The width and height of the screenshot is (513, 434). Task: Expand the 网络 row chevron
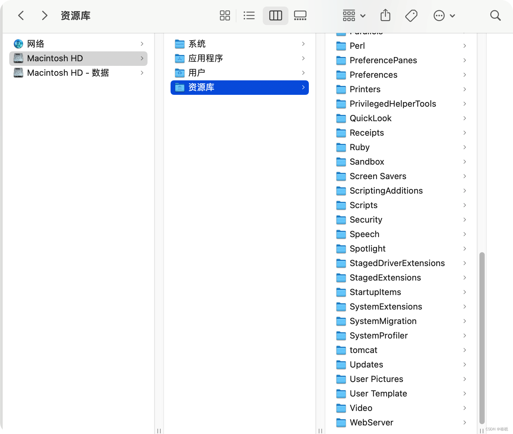(142, 44)
